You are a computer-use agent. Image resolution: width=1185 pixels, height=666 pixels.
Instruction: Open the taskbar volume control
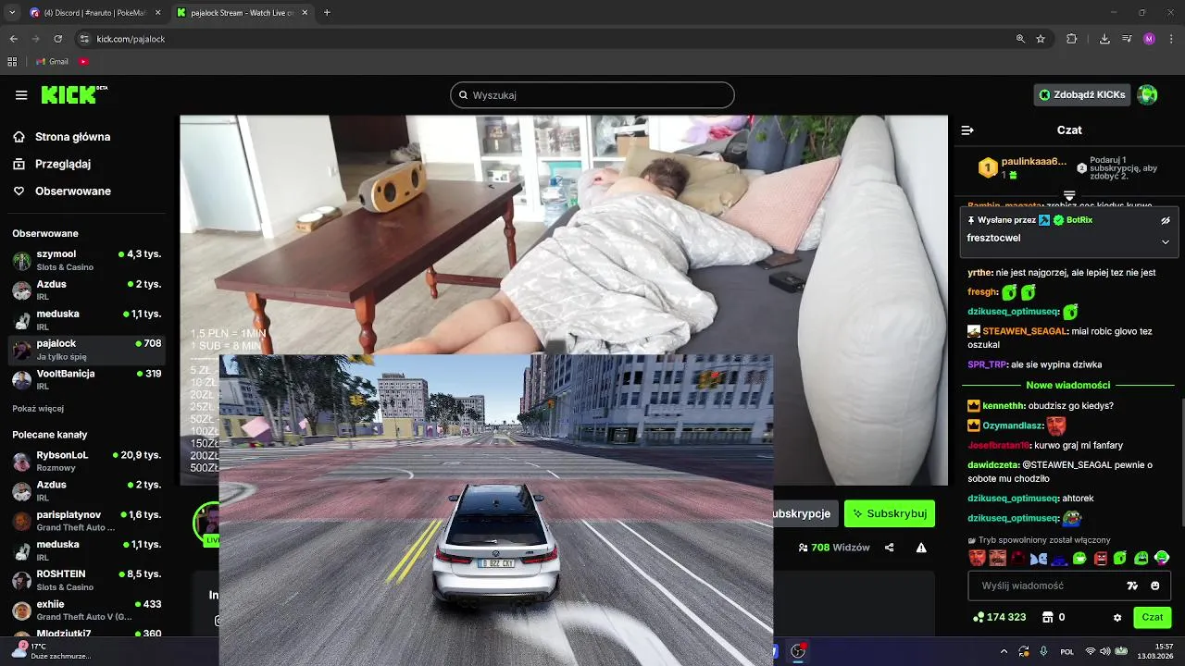1105,651
